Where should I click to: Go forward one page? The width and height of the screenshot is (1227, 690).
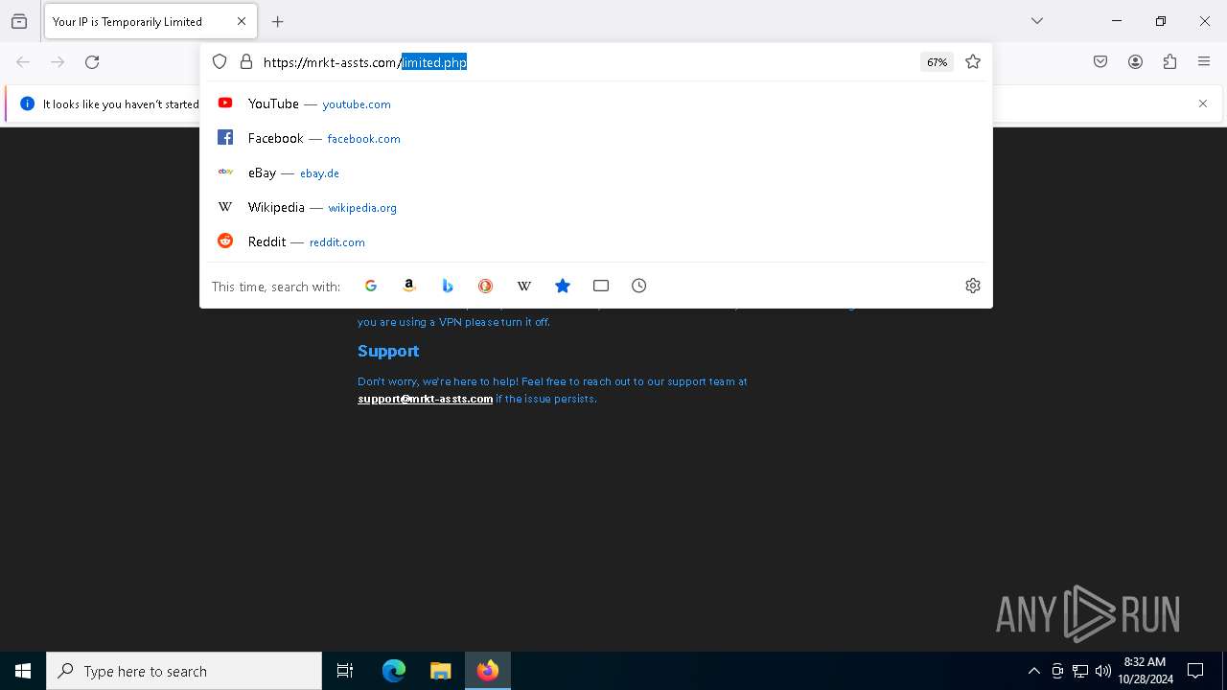pyautogui.click(x=58, y=62)
